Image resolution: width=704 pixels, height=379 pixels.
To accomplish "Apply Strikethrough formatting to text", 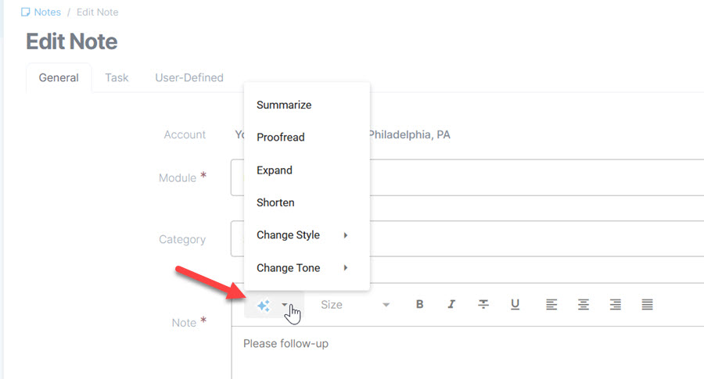I will 483,305.
